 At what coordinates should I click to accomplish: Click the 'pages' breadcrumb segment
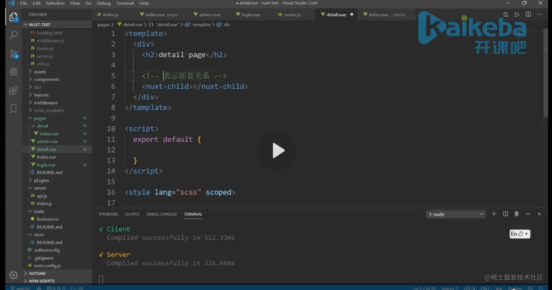104,24
